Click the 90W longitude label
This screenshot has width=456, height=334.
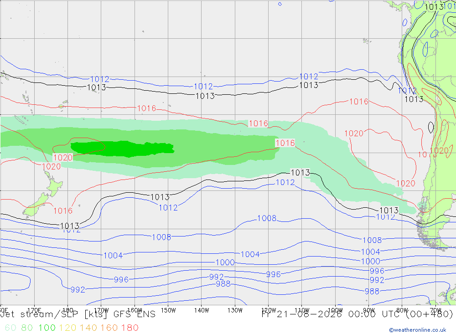point(369,310)
